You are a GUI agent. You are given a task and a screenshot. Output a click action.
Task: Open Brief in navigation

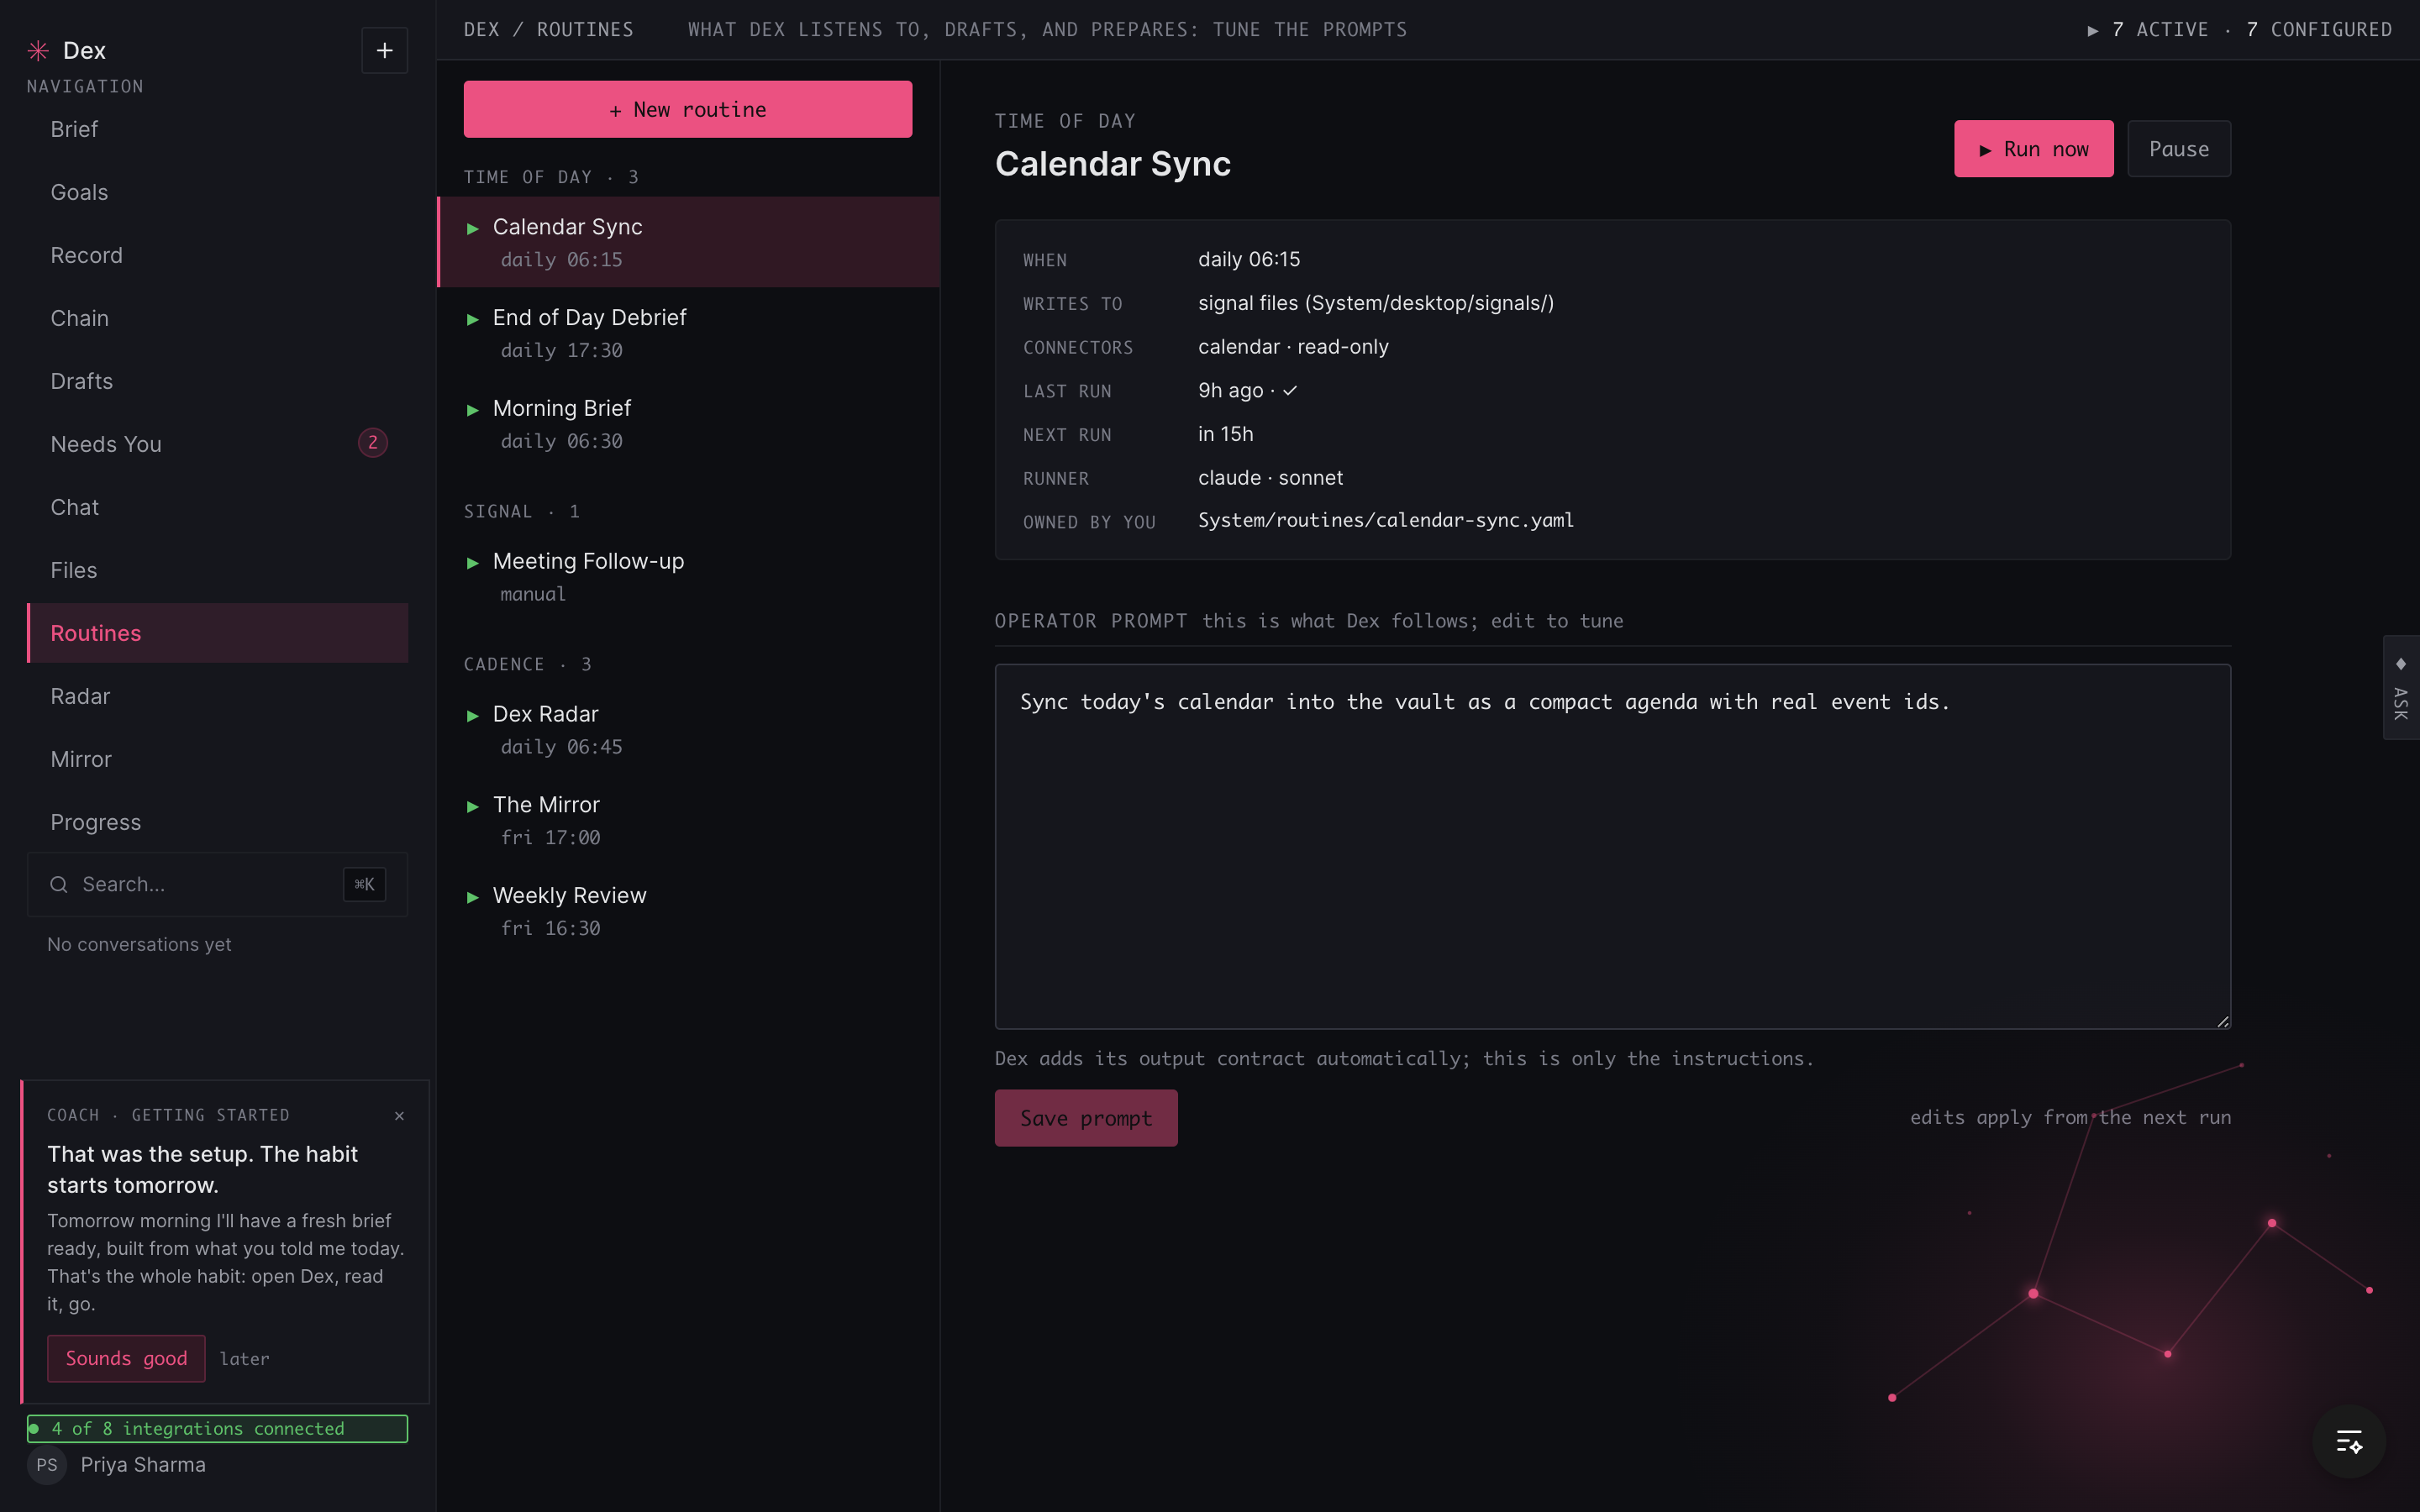[217, 129]
